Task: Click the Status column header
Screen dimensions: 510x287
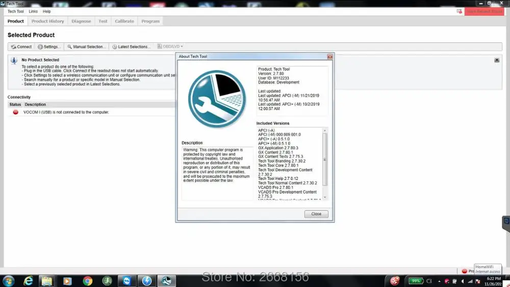Action: (15, 105)
